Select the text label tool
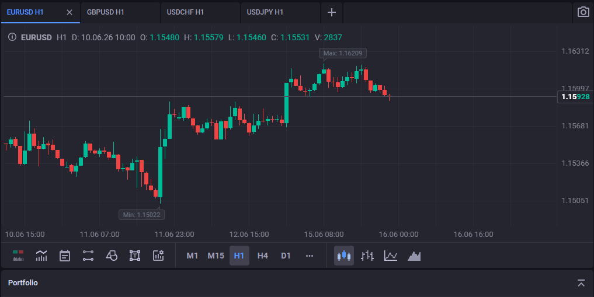The image size is (594, 297). pos(135,256)
